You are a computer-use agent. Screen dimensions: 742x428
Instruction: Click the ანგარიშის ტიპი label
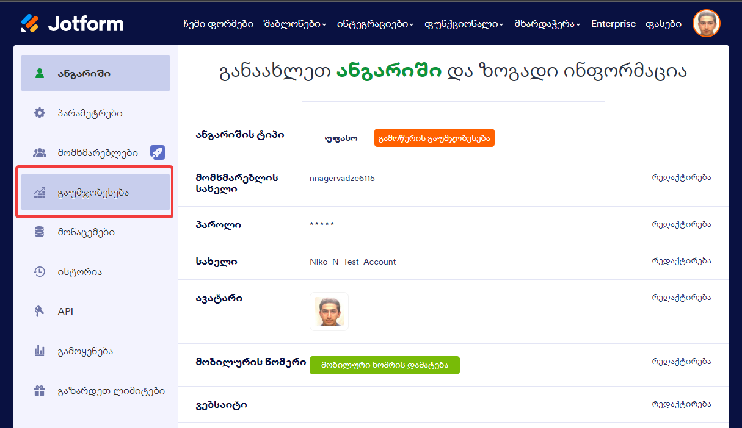point(240,135)
